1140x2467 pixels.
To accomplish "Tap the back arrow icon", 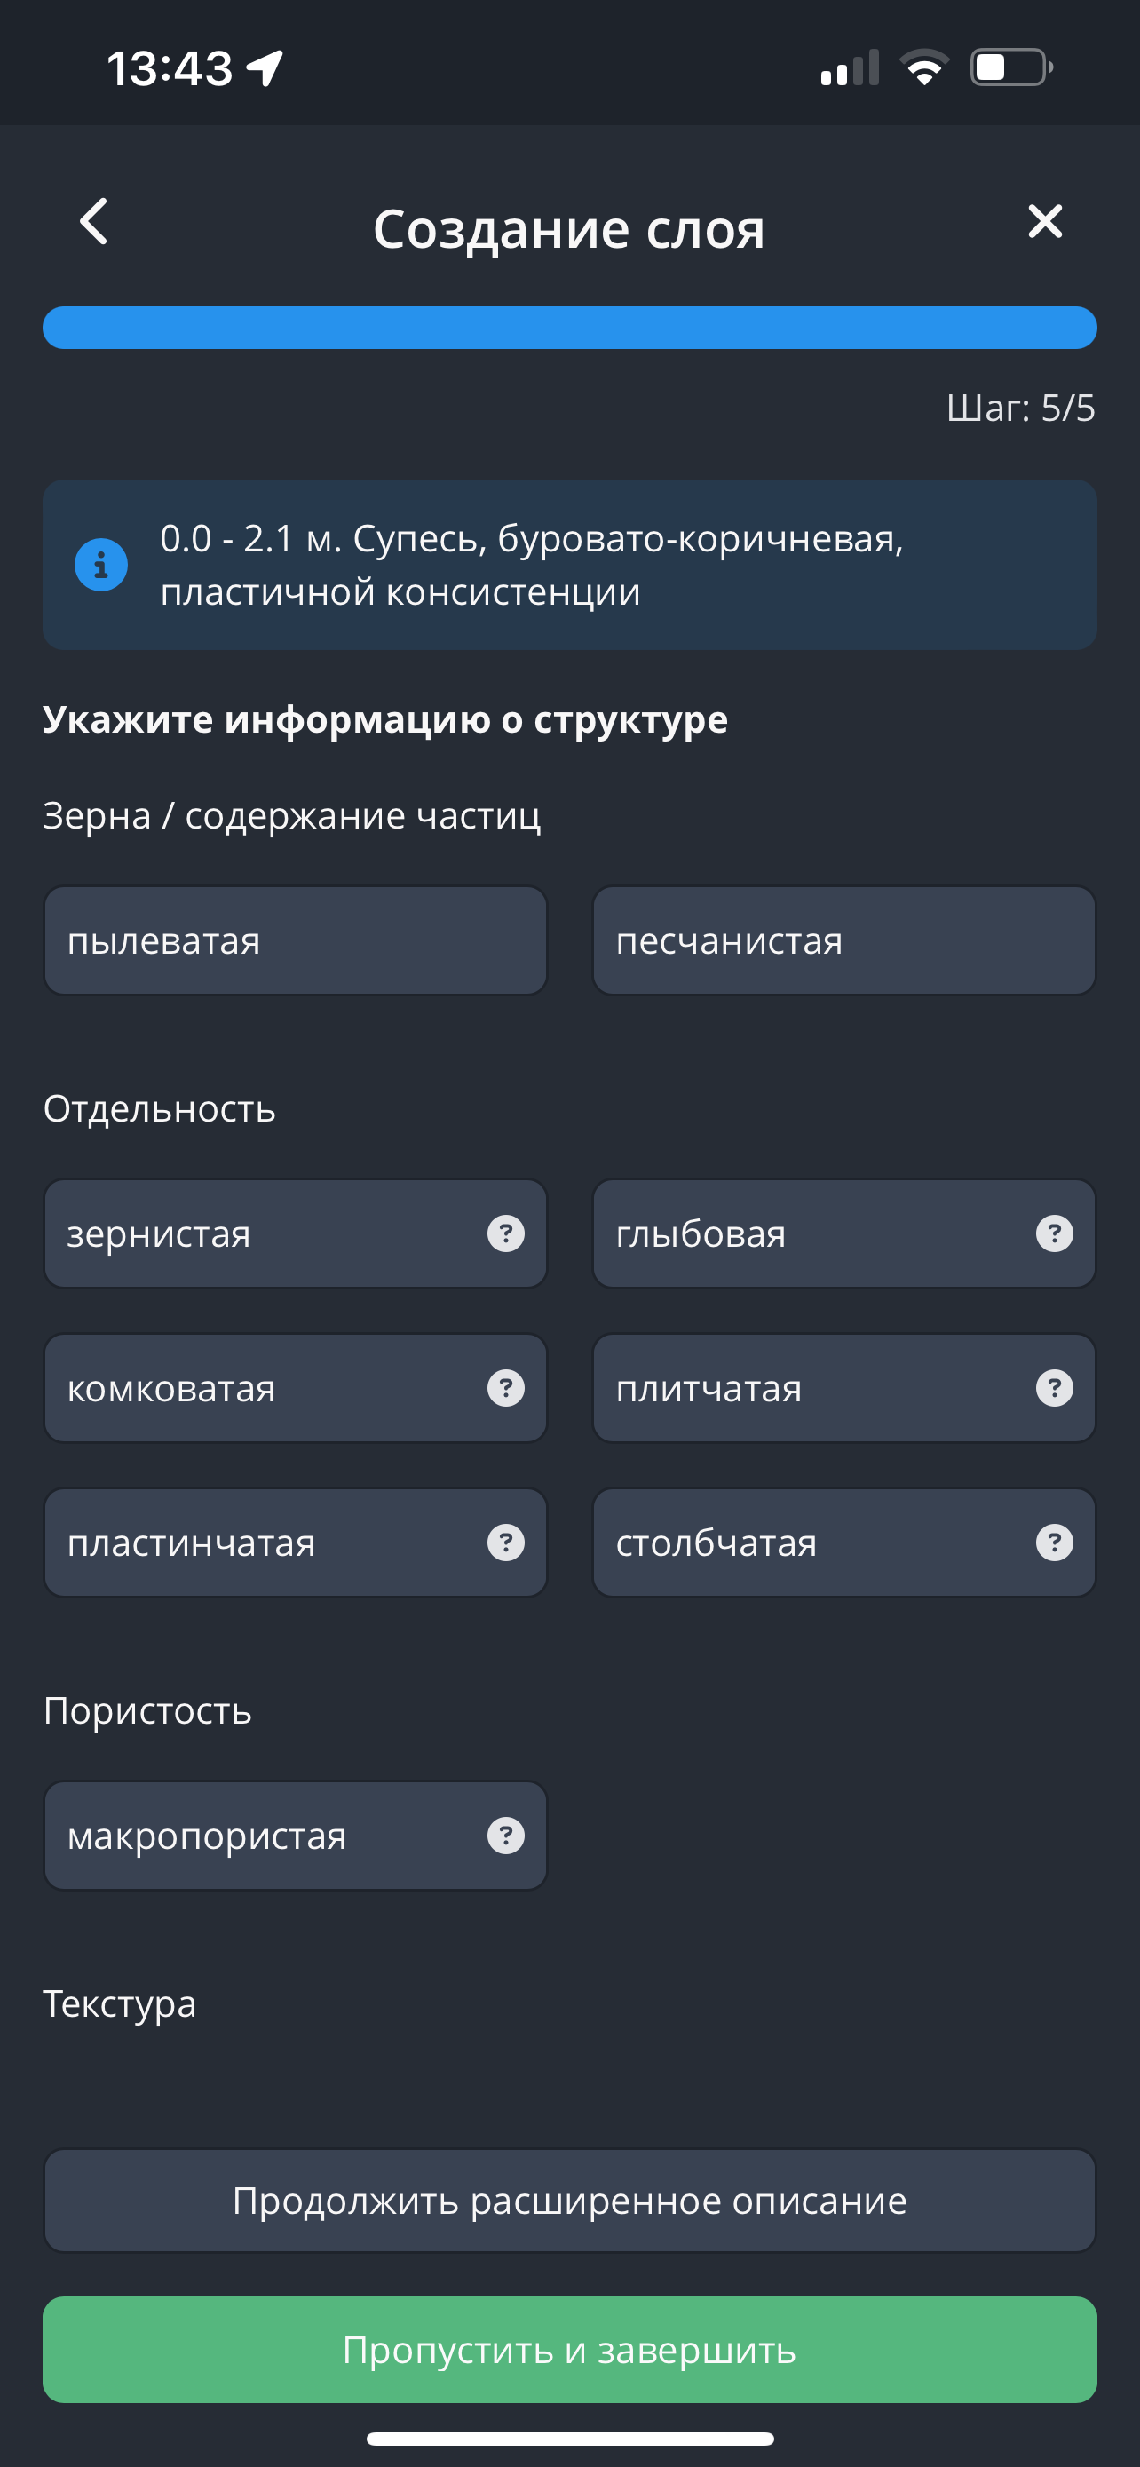I will (x=94, y=222).
